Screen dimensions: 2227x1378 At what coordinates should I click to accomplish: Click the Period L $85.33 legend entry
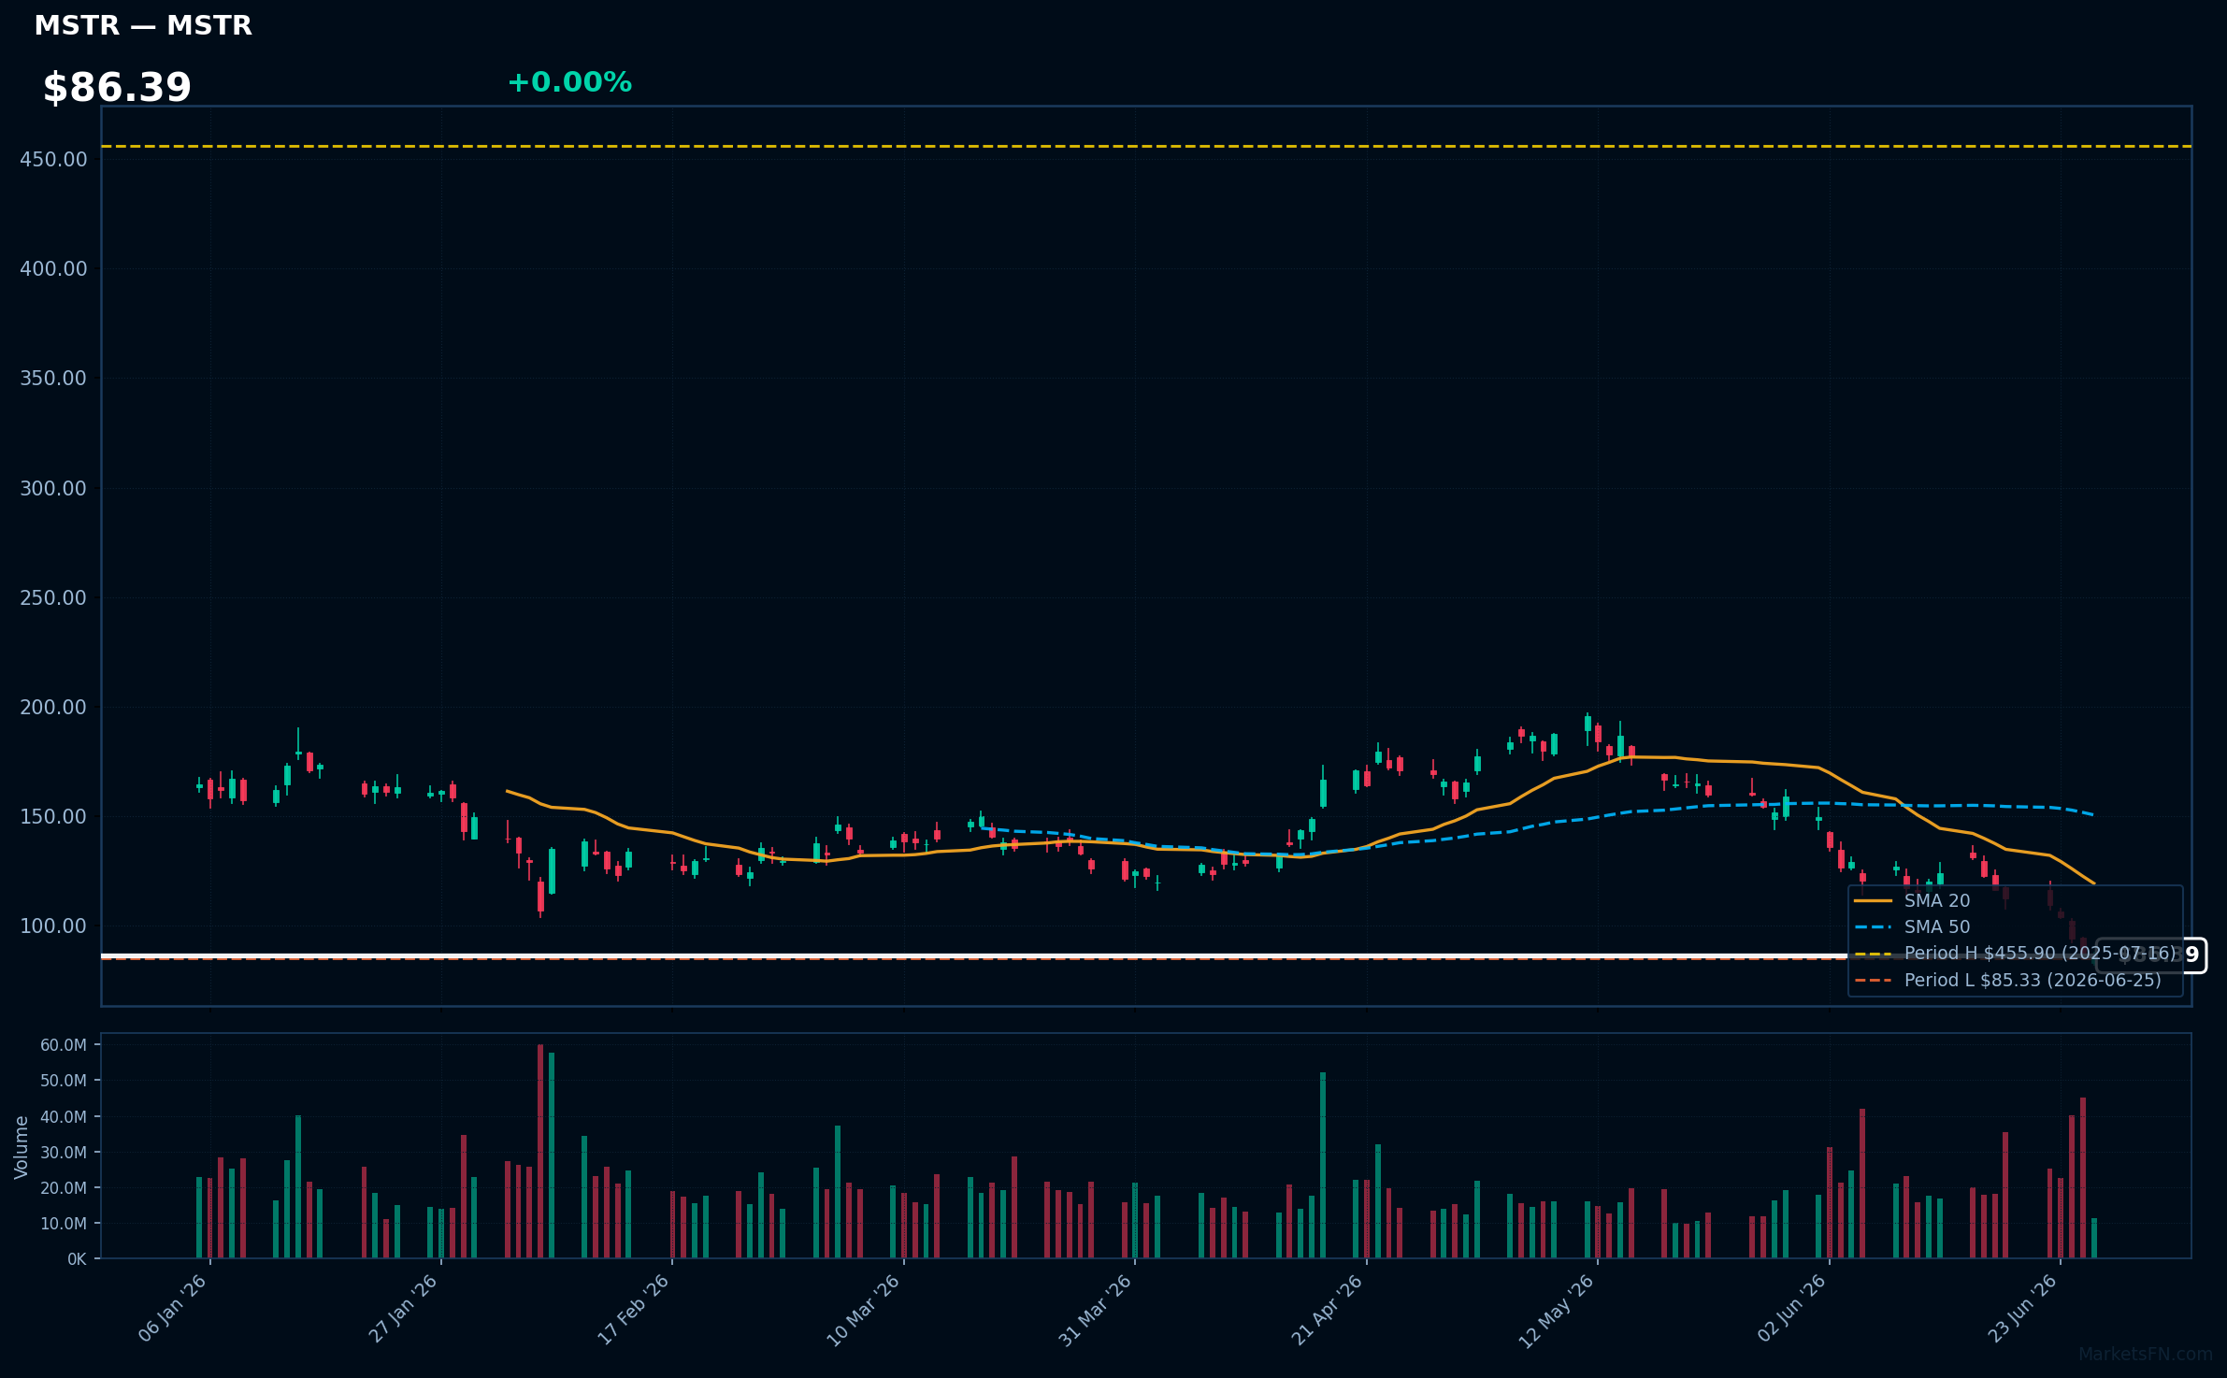[x=2007, y=981]
